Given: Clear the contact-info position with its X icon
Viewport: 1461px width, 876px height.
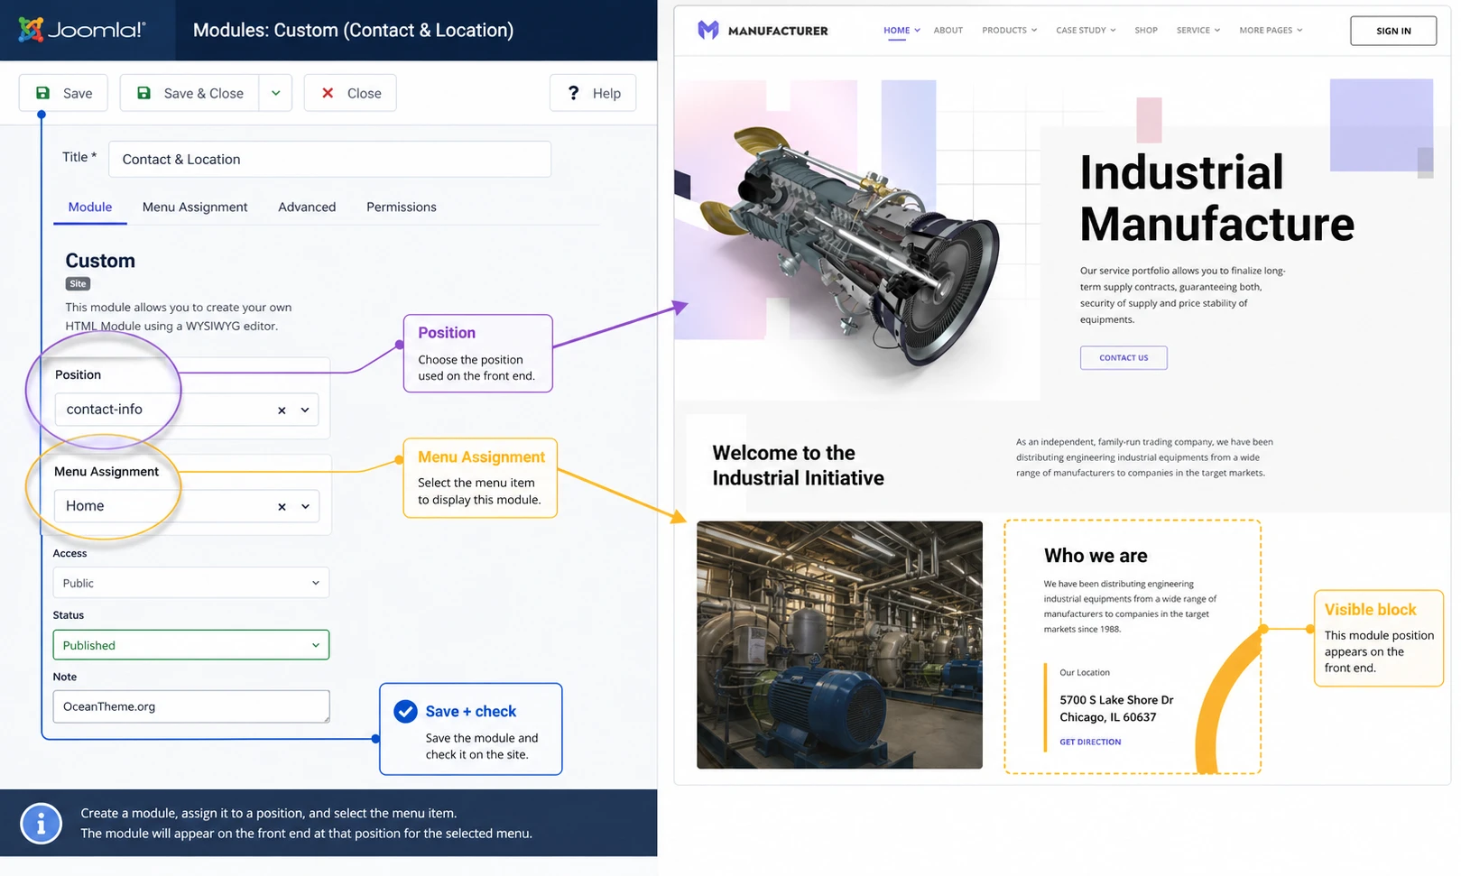Looking at the screenshot, I should [282, 410].
